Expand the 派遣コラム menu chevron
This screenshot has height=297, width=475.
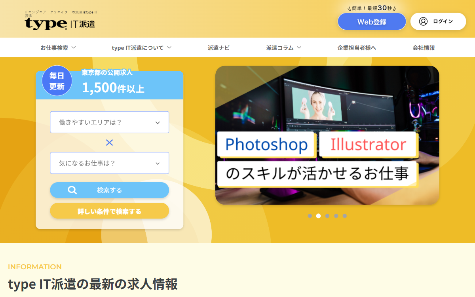point(299,48)
